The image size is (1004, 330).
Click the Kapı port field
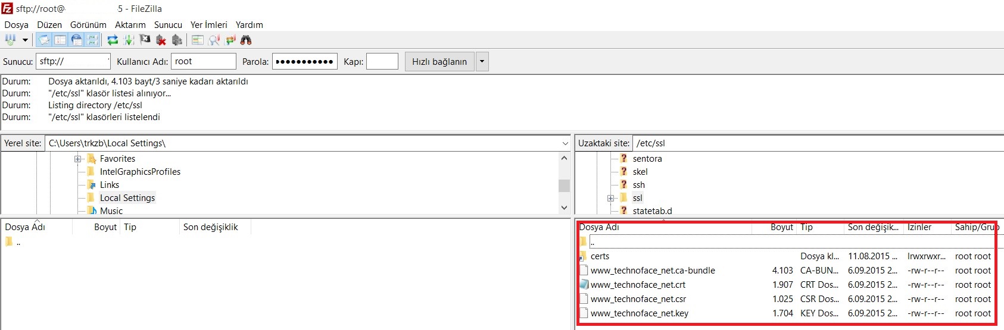coord(382,61)
